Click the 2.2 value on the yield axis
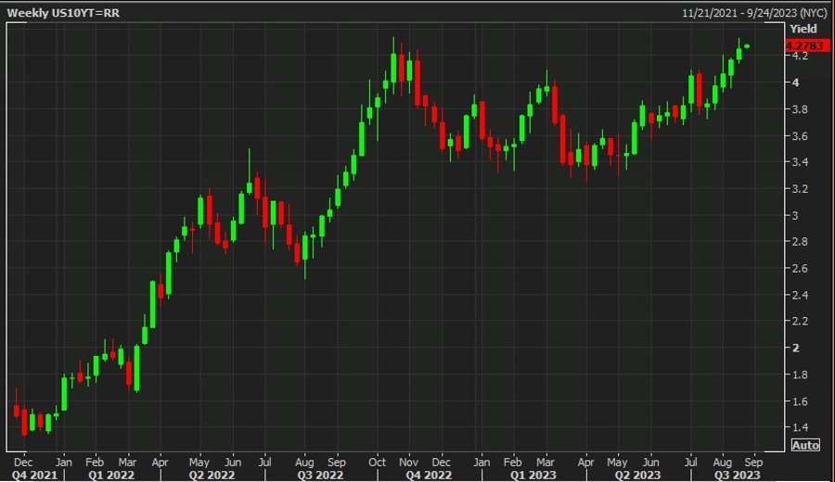Viewport: 835px width, 482px height. point(800,321)
